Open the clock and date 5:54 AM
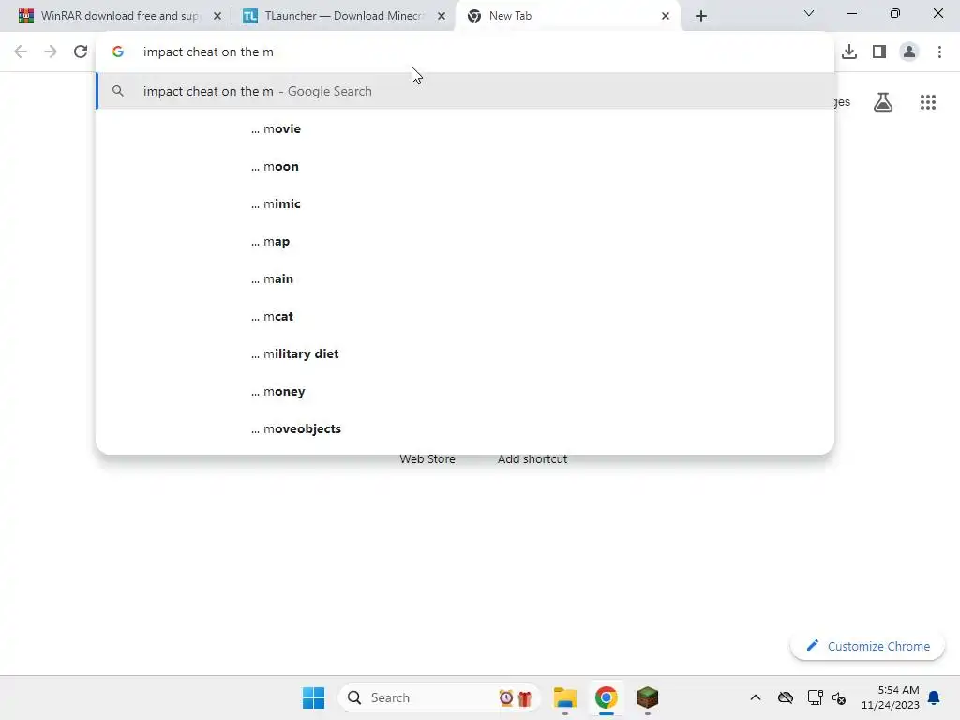This screenshot has width=960, height=720. pyautogui.click(x=891, y=697)
